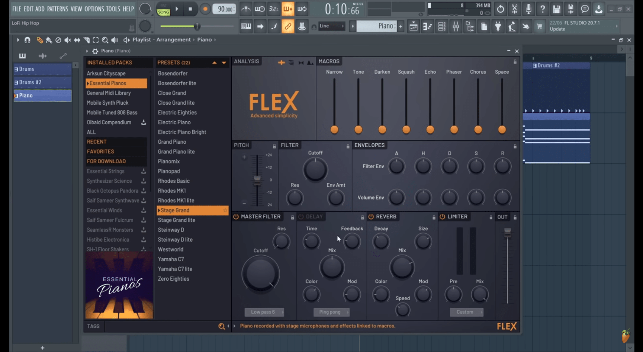Open the help question mark
Image resolution: width=643 pixels, height=352 pixels.
coord(542,9)
